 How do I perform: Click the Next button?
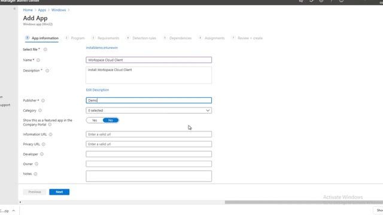tap(59, 192)
